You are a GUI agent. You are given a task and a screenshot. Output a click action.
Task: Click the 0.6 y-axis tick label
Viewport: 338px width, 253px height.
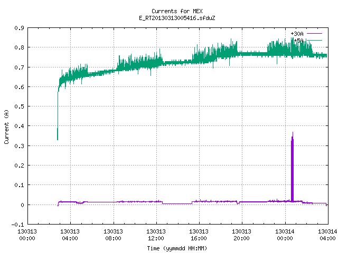pyautogui.click(x=19, y=87)
